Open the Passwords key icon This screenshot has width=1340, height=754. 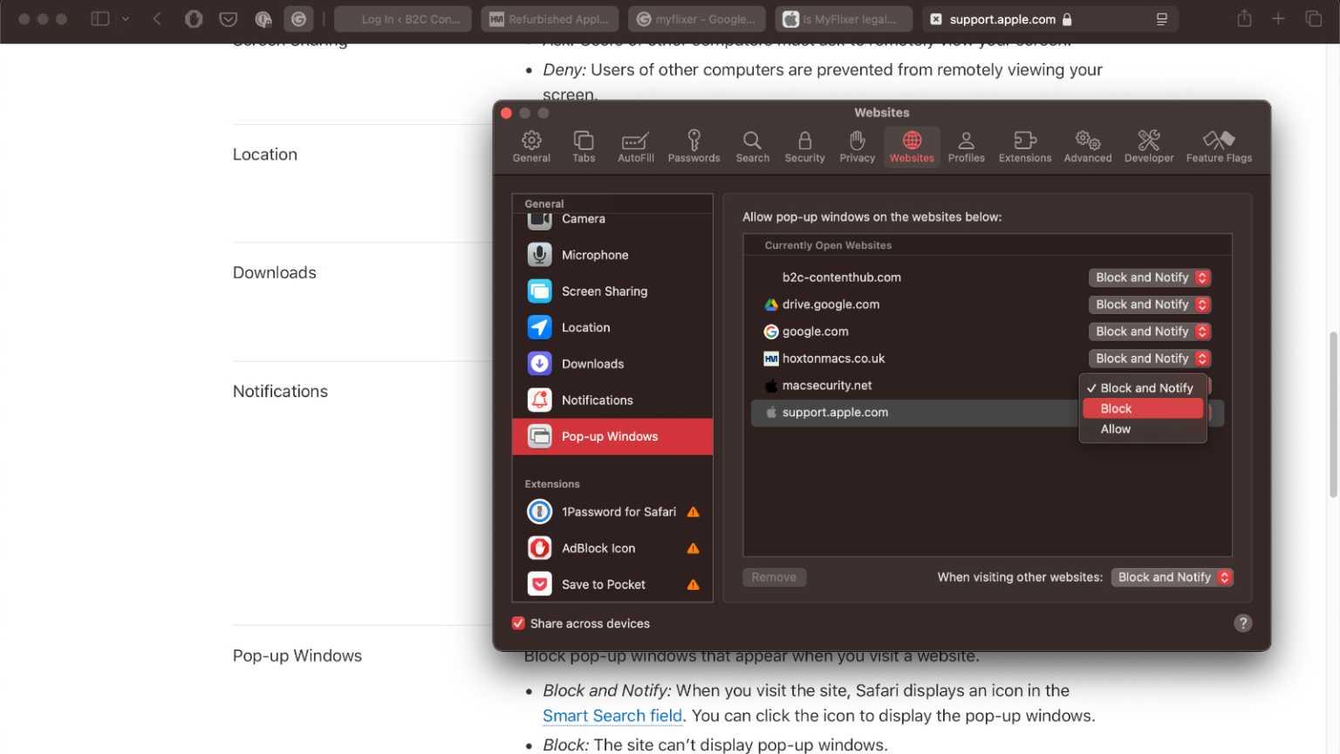click(694, 146)
